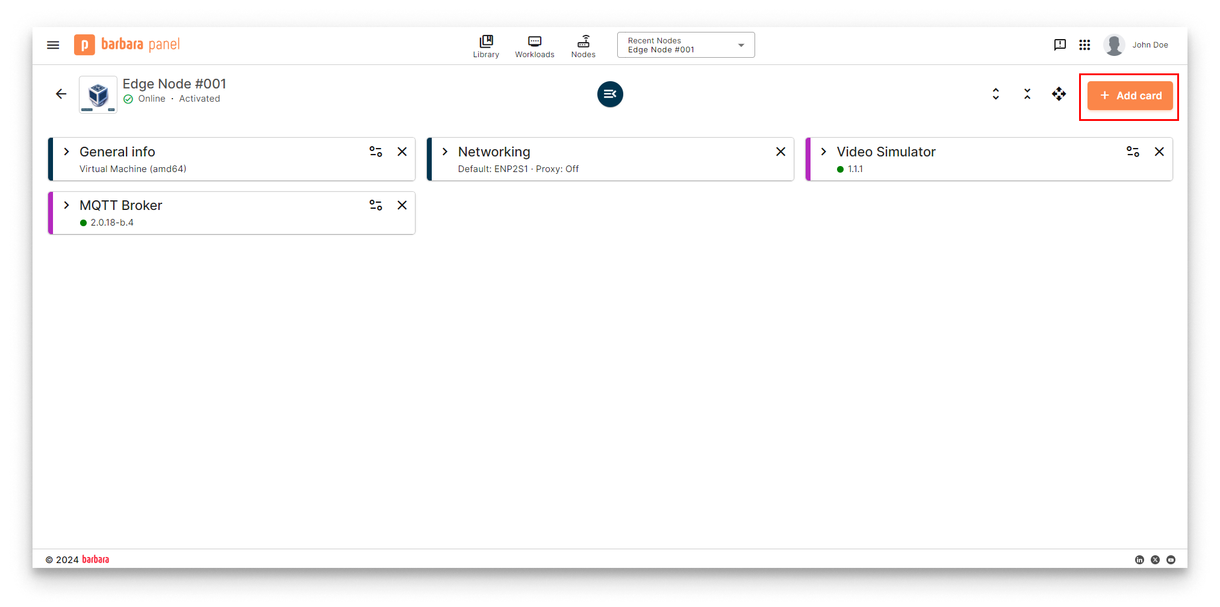
Task: Open the feedback message icon
Action: point(1060,45)
